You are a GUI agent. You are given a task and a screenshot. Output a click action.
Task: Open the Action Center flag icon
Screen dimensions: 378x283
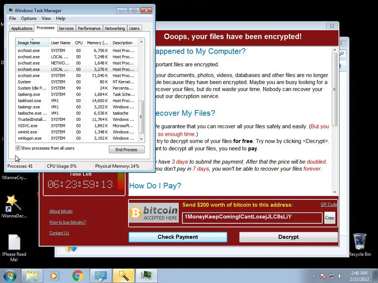pos(323,276)
